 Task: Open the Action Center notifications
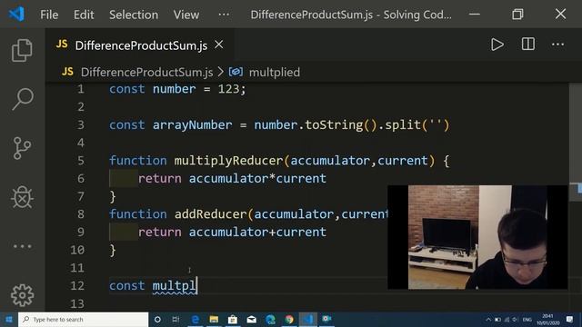[x=570, y=319]
